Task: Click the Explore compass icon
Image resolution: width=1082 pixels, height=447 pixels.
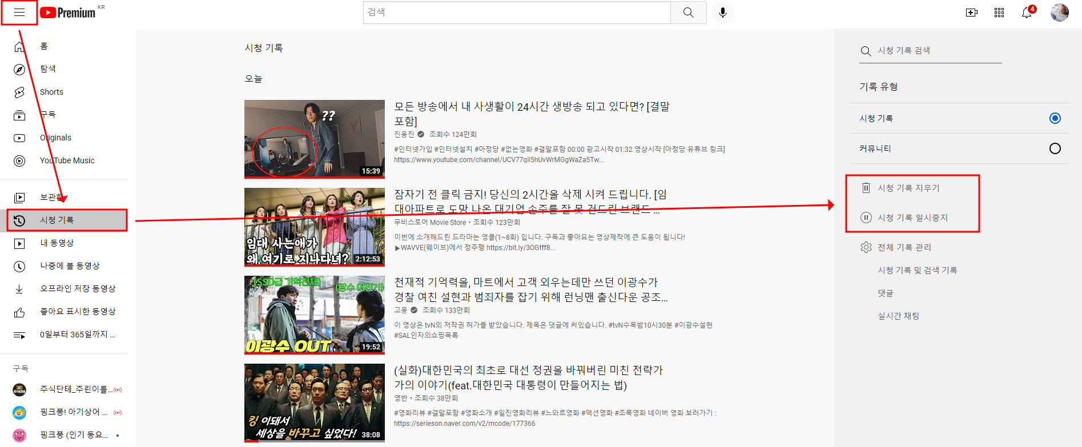Action: (19, 70)
